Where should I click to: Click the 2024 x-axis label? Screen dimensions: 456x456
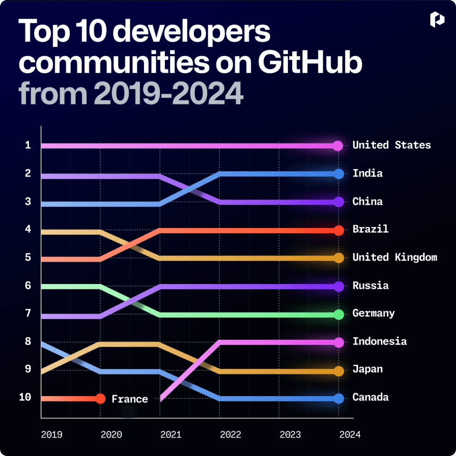point(350,435)
